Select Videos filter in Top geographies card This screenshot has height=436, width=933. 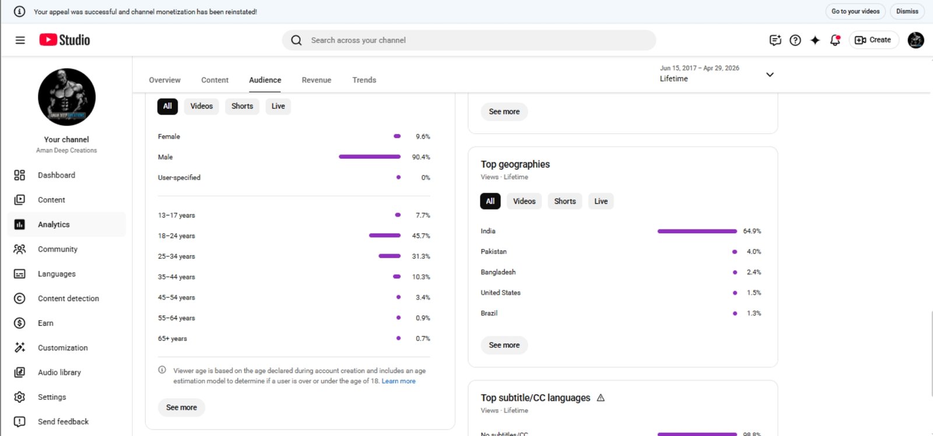[x=524, y=201]
